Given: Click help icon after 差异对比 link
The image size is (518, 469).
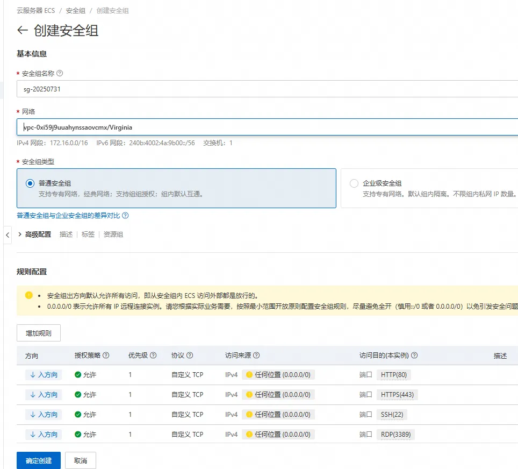Looking at the screenshot, I should click(x=125, y=216).
